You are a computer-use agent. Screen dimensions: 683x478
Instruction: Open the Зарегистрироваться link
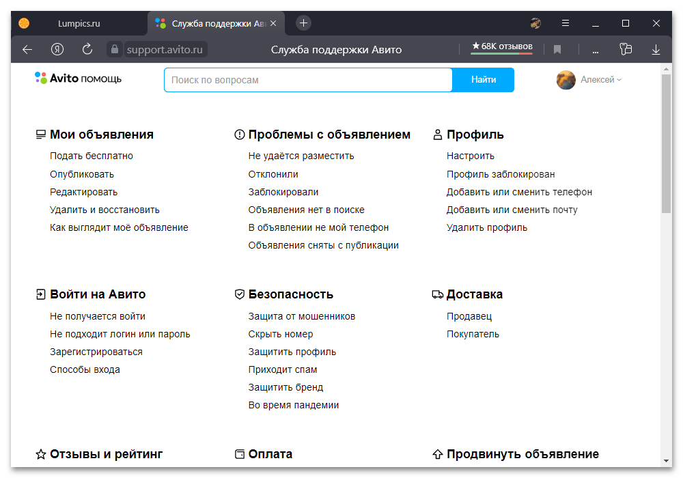click(96, 352)
